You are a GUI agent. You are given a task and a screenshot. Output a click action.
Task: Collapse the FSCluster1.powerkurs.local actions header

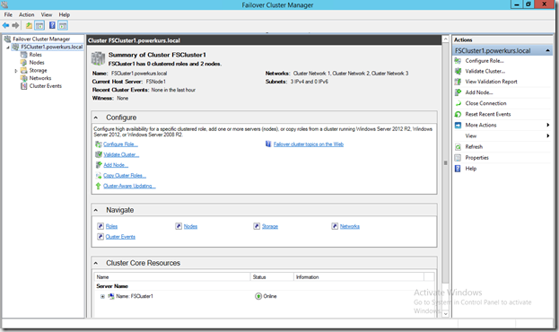(x=547, y=50)
